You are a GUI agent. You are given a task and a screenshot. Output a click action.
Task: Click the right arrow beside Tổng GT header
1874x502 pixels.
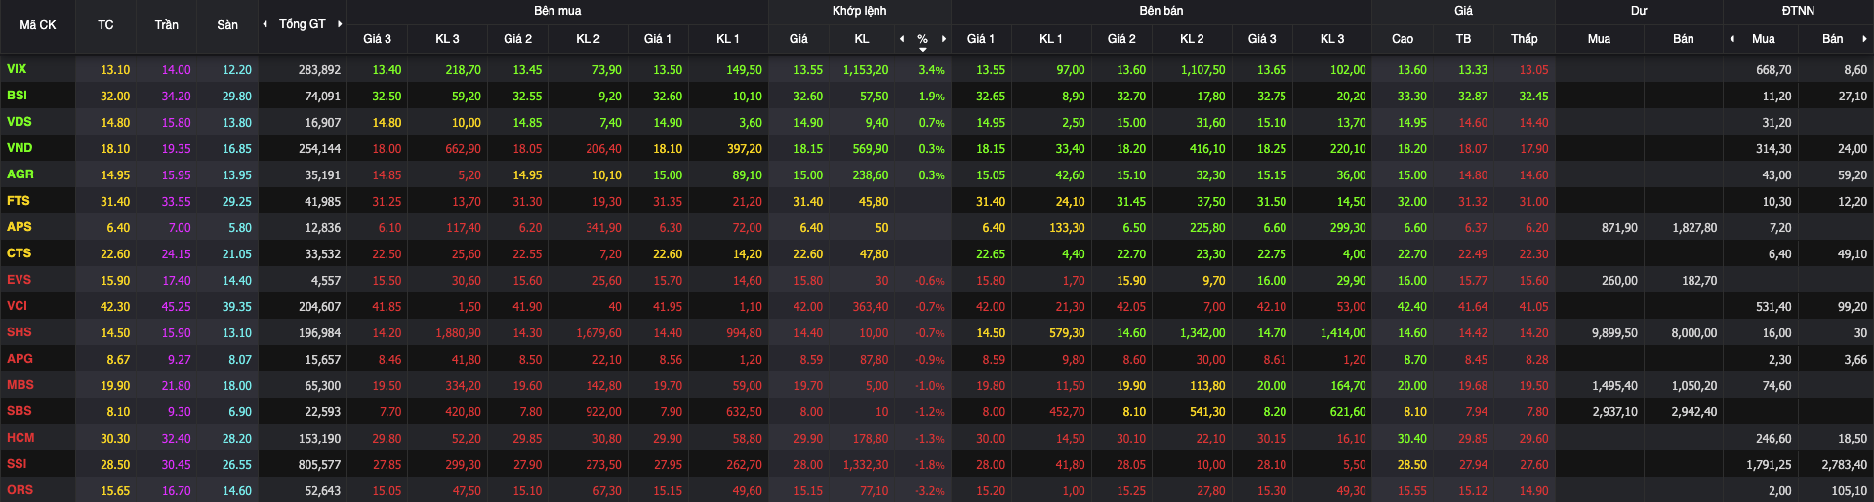(x=340, y=24)
